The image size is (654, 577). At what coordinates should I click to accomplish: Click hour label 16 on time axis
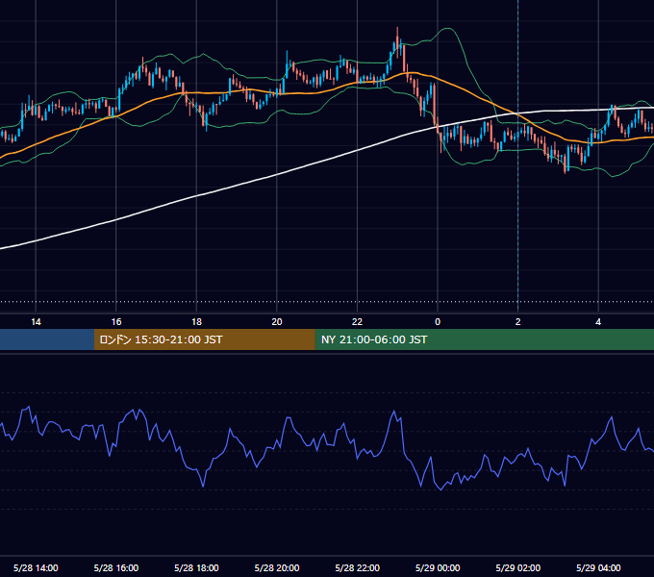point(116,322)
